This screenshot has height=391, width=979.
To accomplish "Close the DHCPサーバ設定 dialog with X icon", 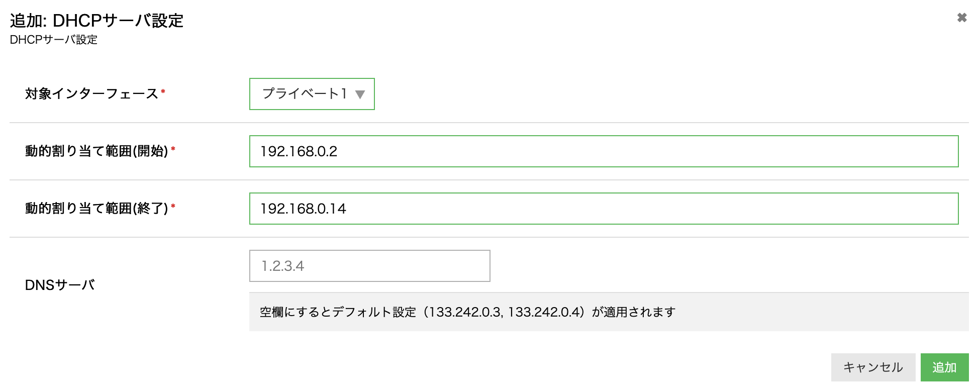I will coord(962,18).
